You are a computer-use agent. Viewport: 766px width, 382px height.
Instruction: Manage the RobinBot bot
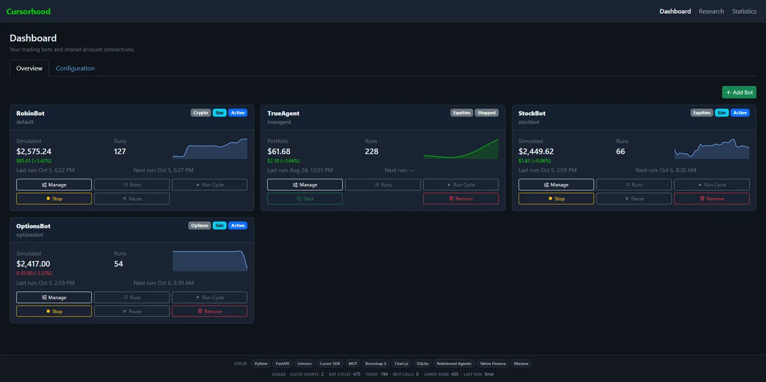click(x=54, y=185)
